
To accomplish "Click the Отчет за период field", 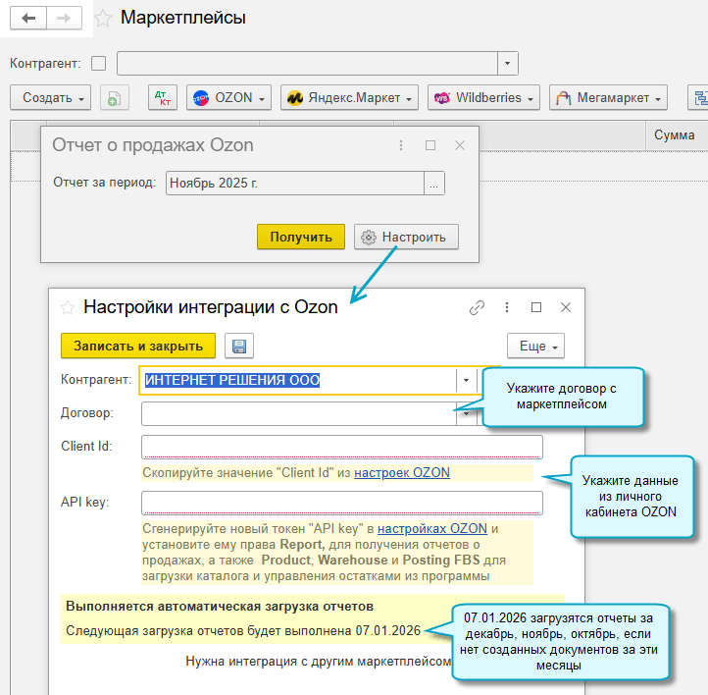I will 295,183.
